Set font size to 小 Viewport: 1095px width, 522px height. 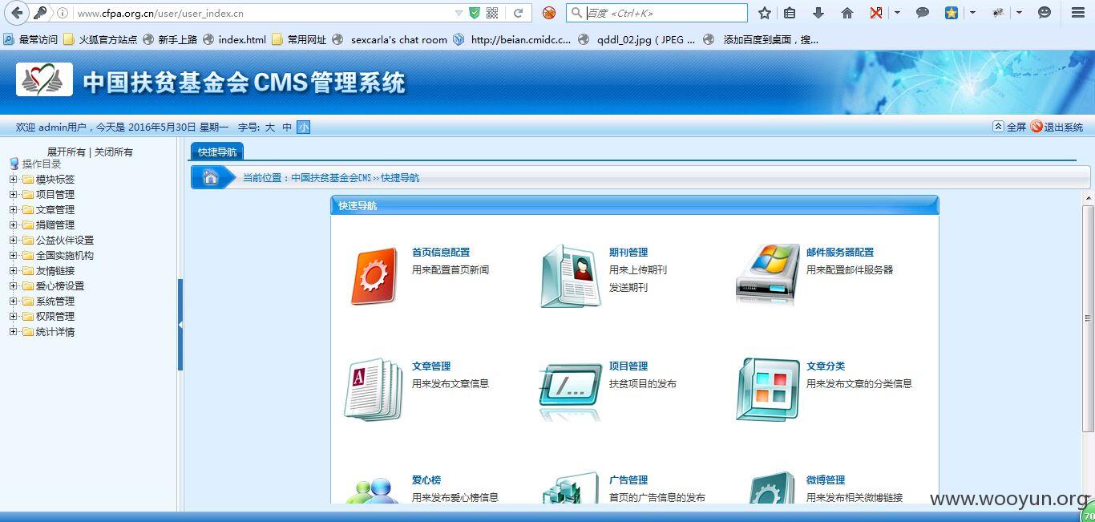pos(303,127)
